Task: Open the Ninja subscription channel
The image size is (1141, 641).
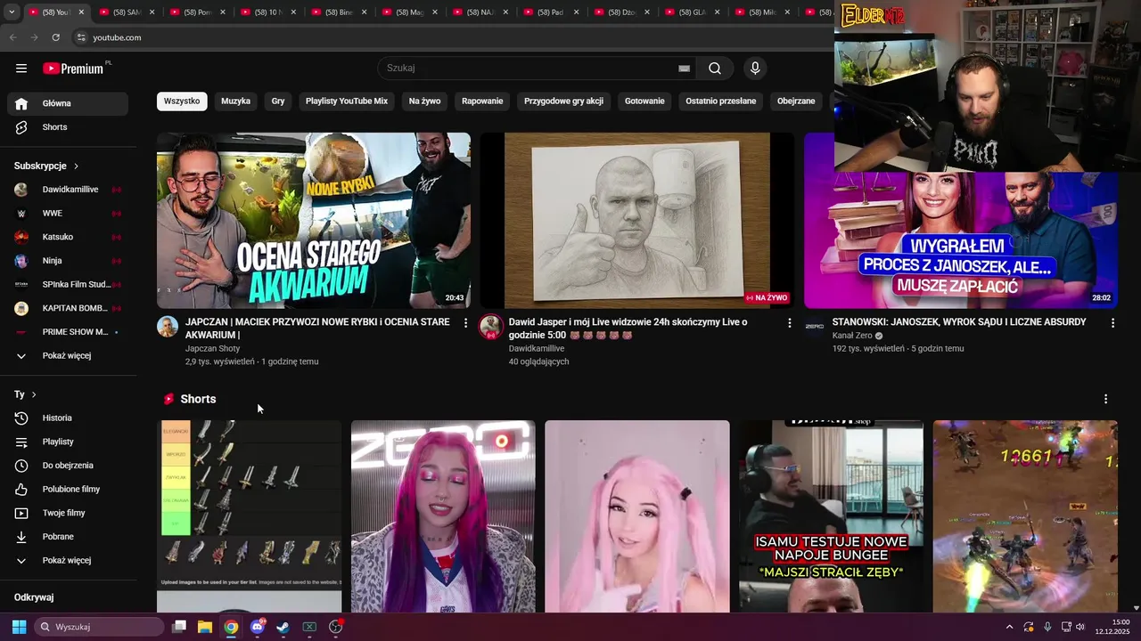Action: 68,261
